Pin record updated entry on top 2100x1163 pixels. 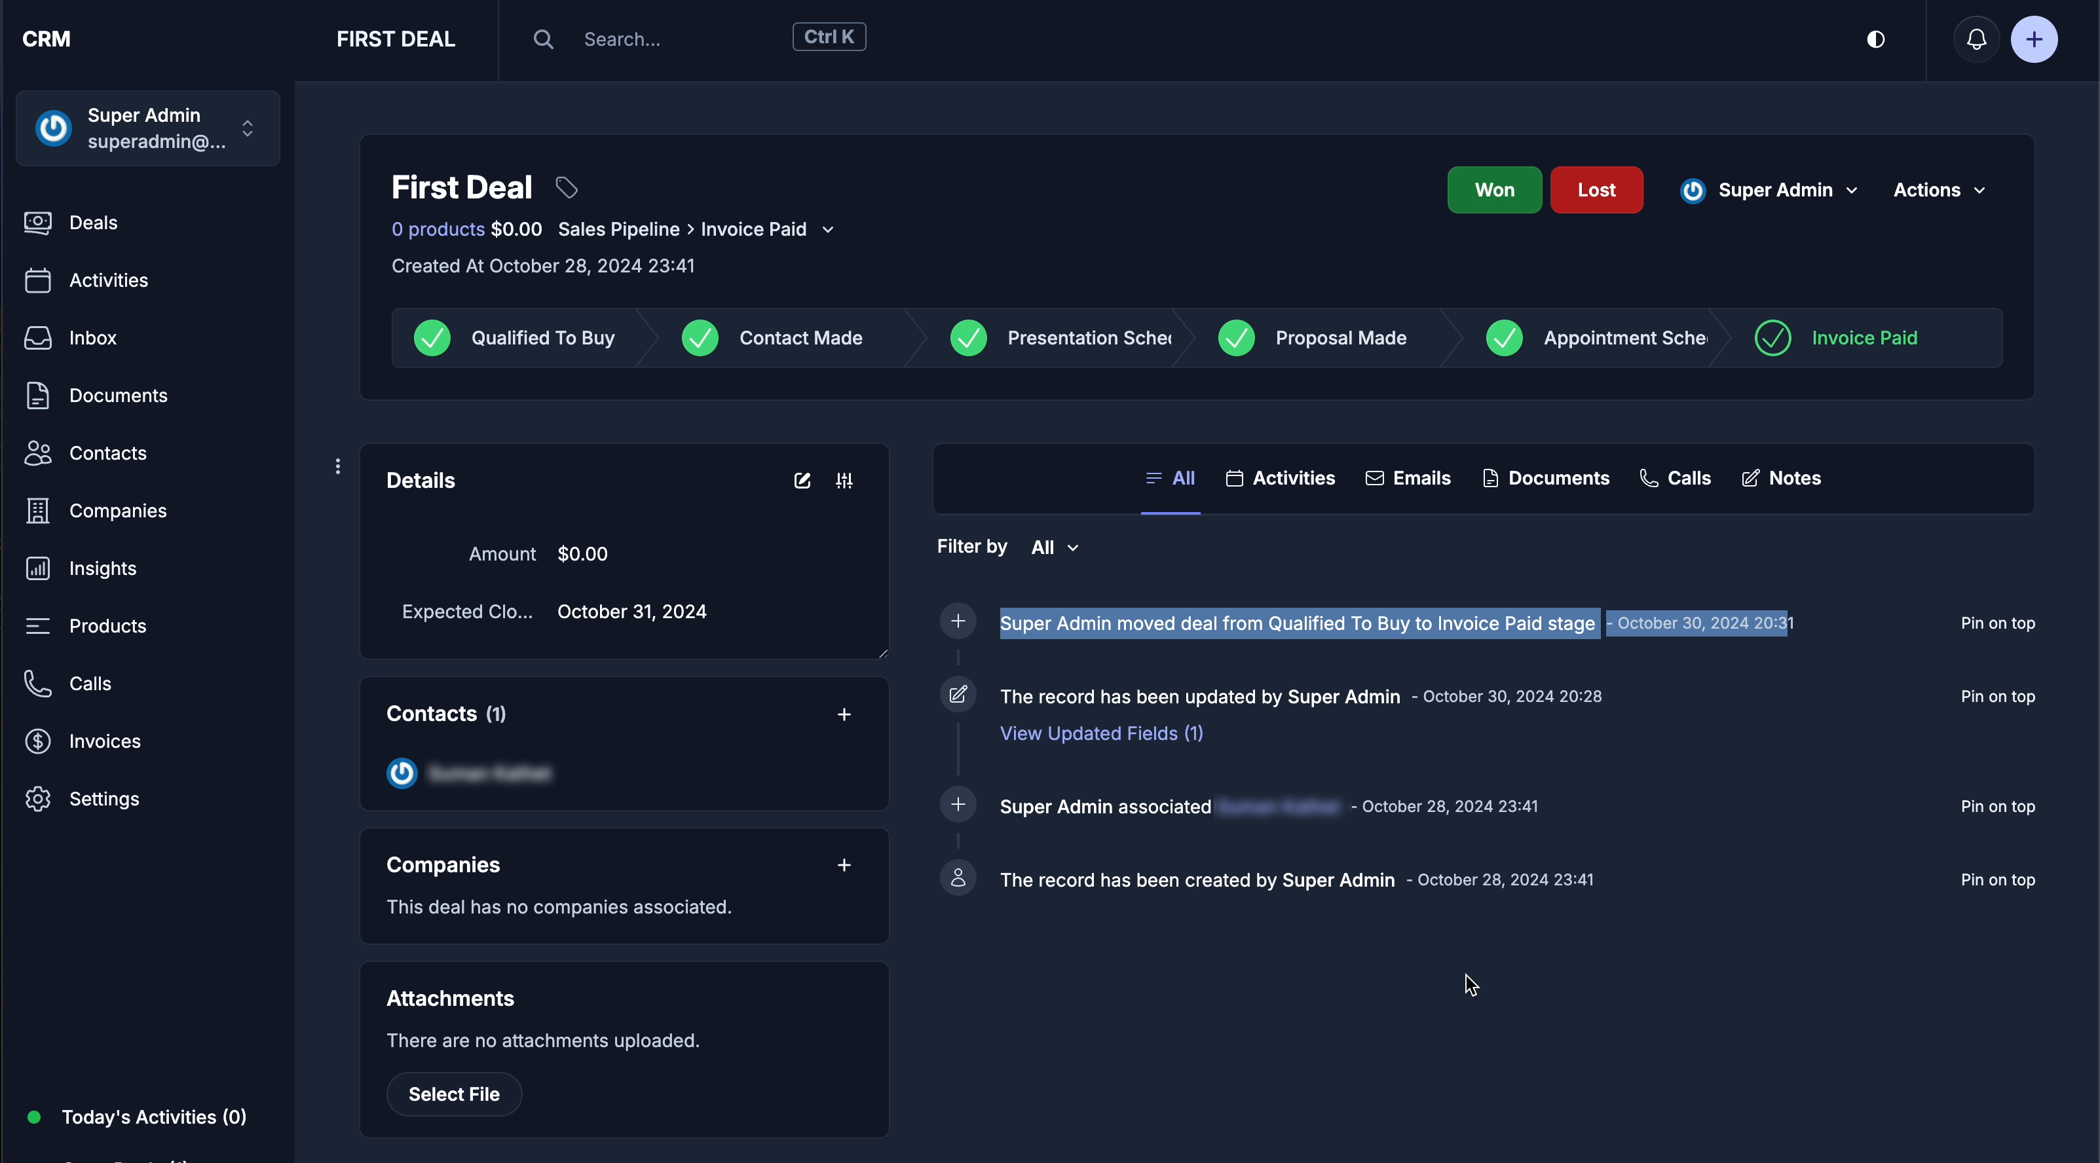(x=1997, y=697)
